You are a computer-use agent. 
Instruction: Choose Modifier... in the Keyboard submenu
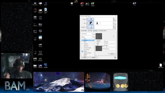(x=100, y=42)
